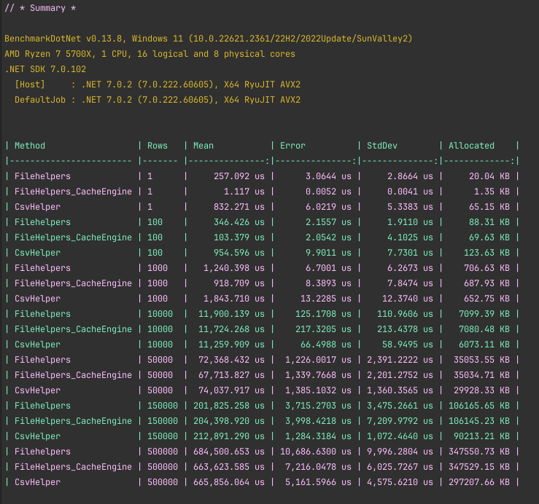Click the Rows column header
539x504 pixels.
158,146
